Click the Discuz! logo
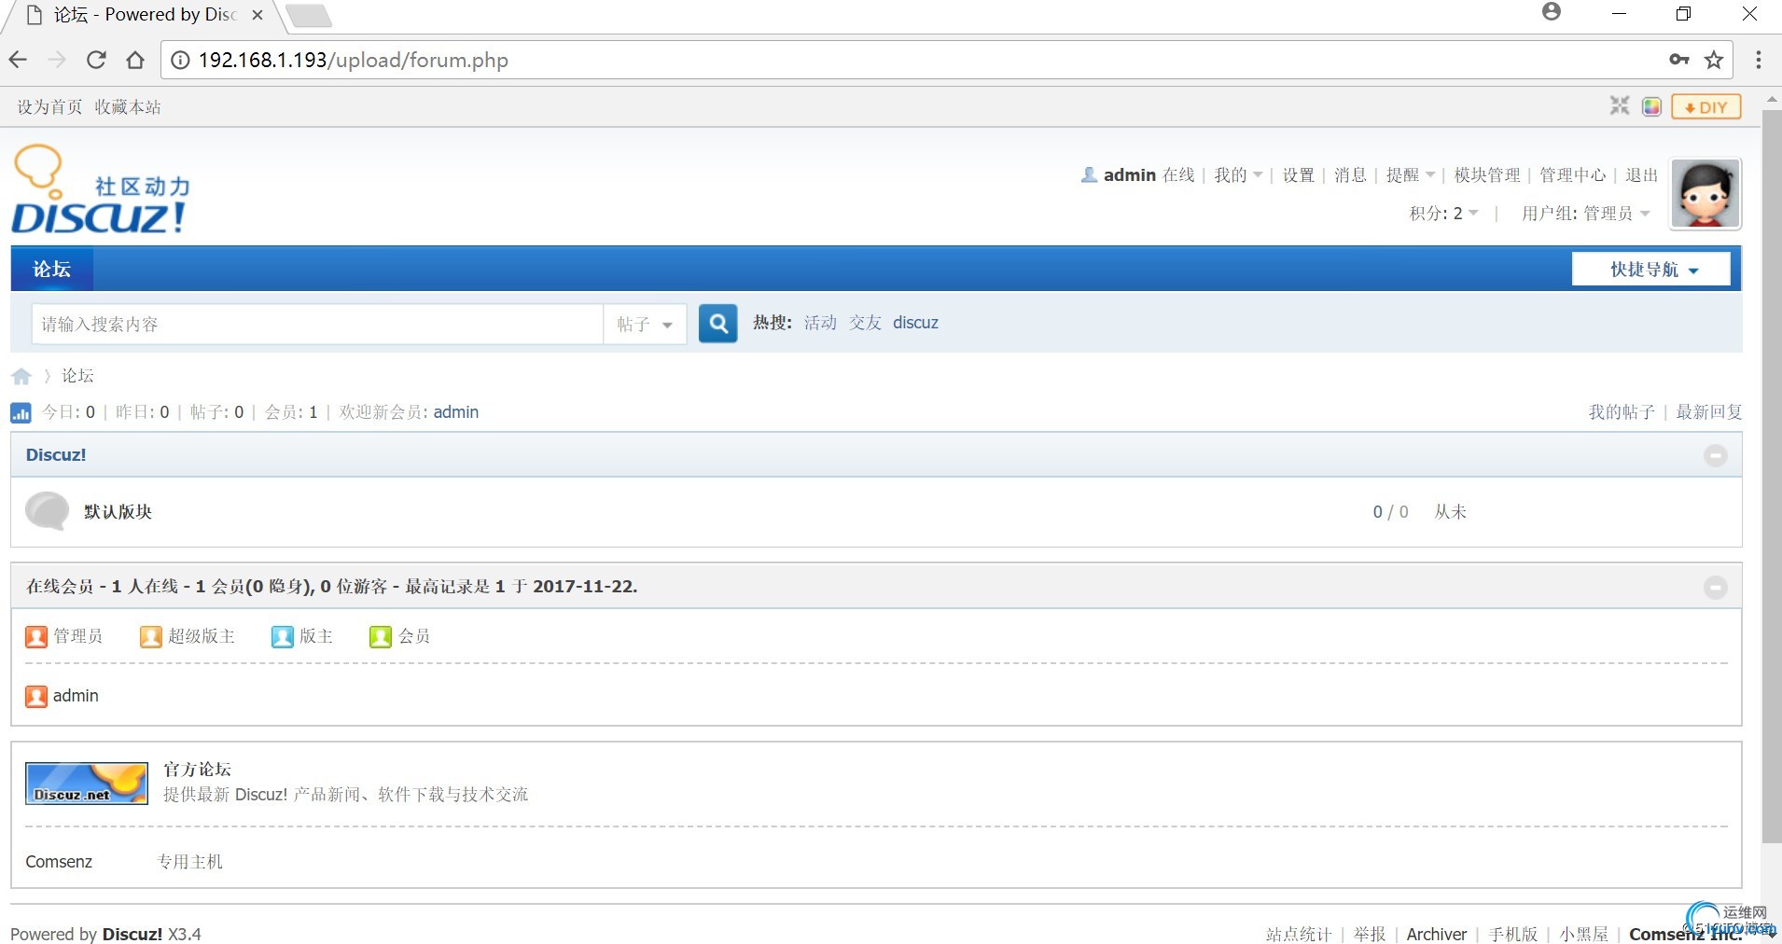The height and width of the screenshot is (944, 1782). [x=101, y=189]
